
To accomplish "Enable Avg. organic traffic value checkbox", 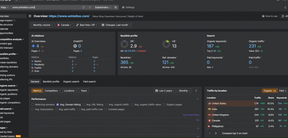I will 132,105.
